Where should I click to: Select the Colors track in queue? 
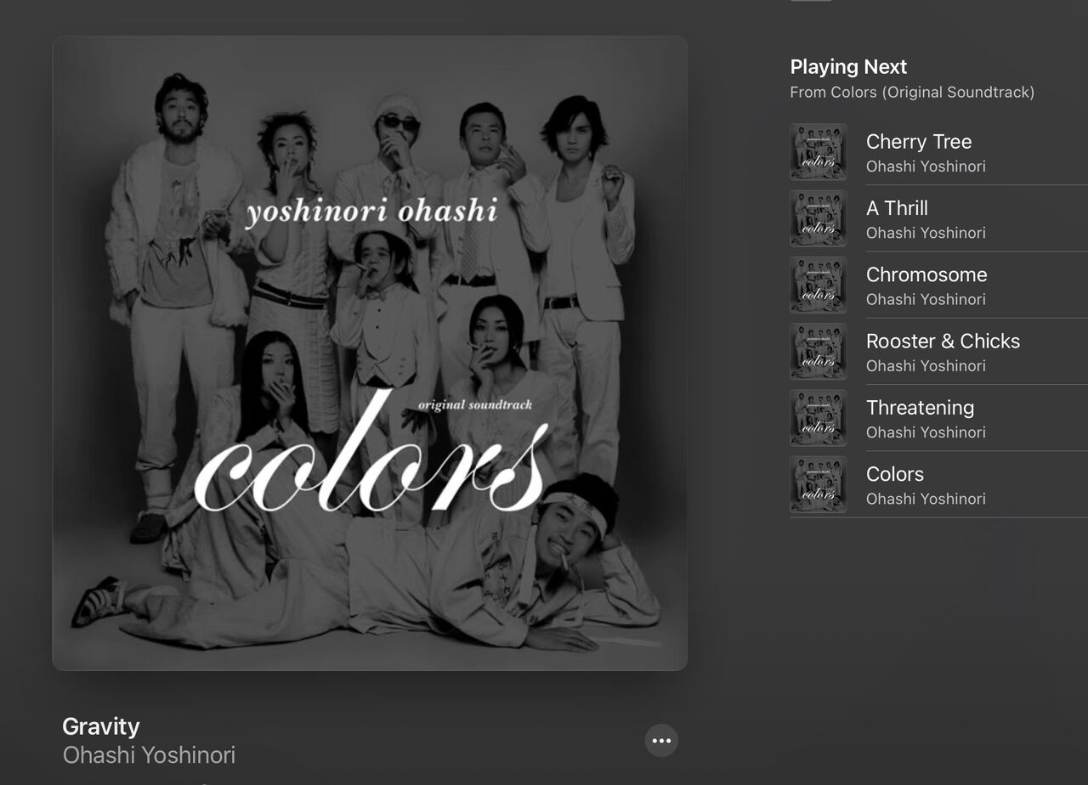click(x=894, y=474)
